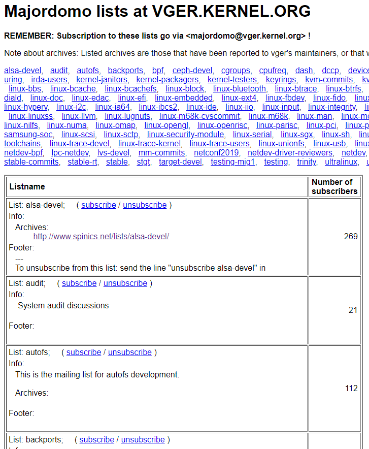Open the linux-btrace link
The height and width of the screenshot is (449, 369).
pyautogui.click(x=296, y=89)
